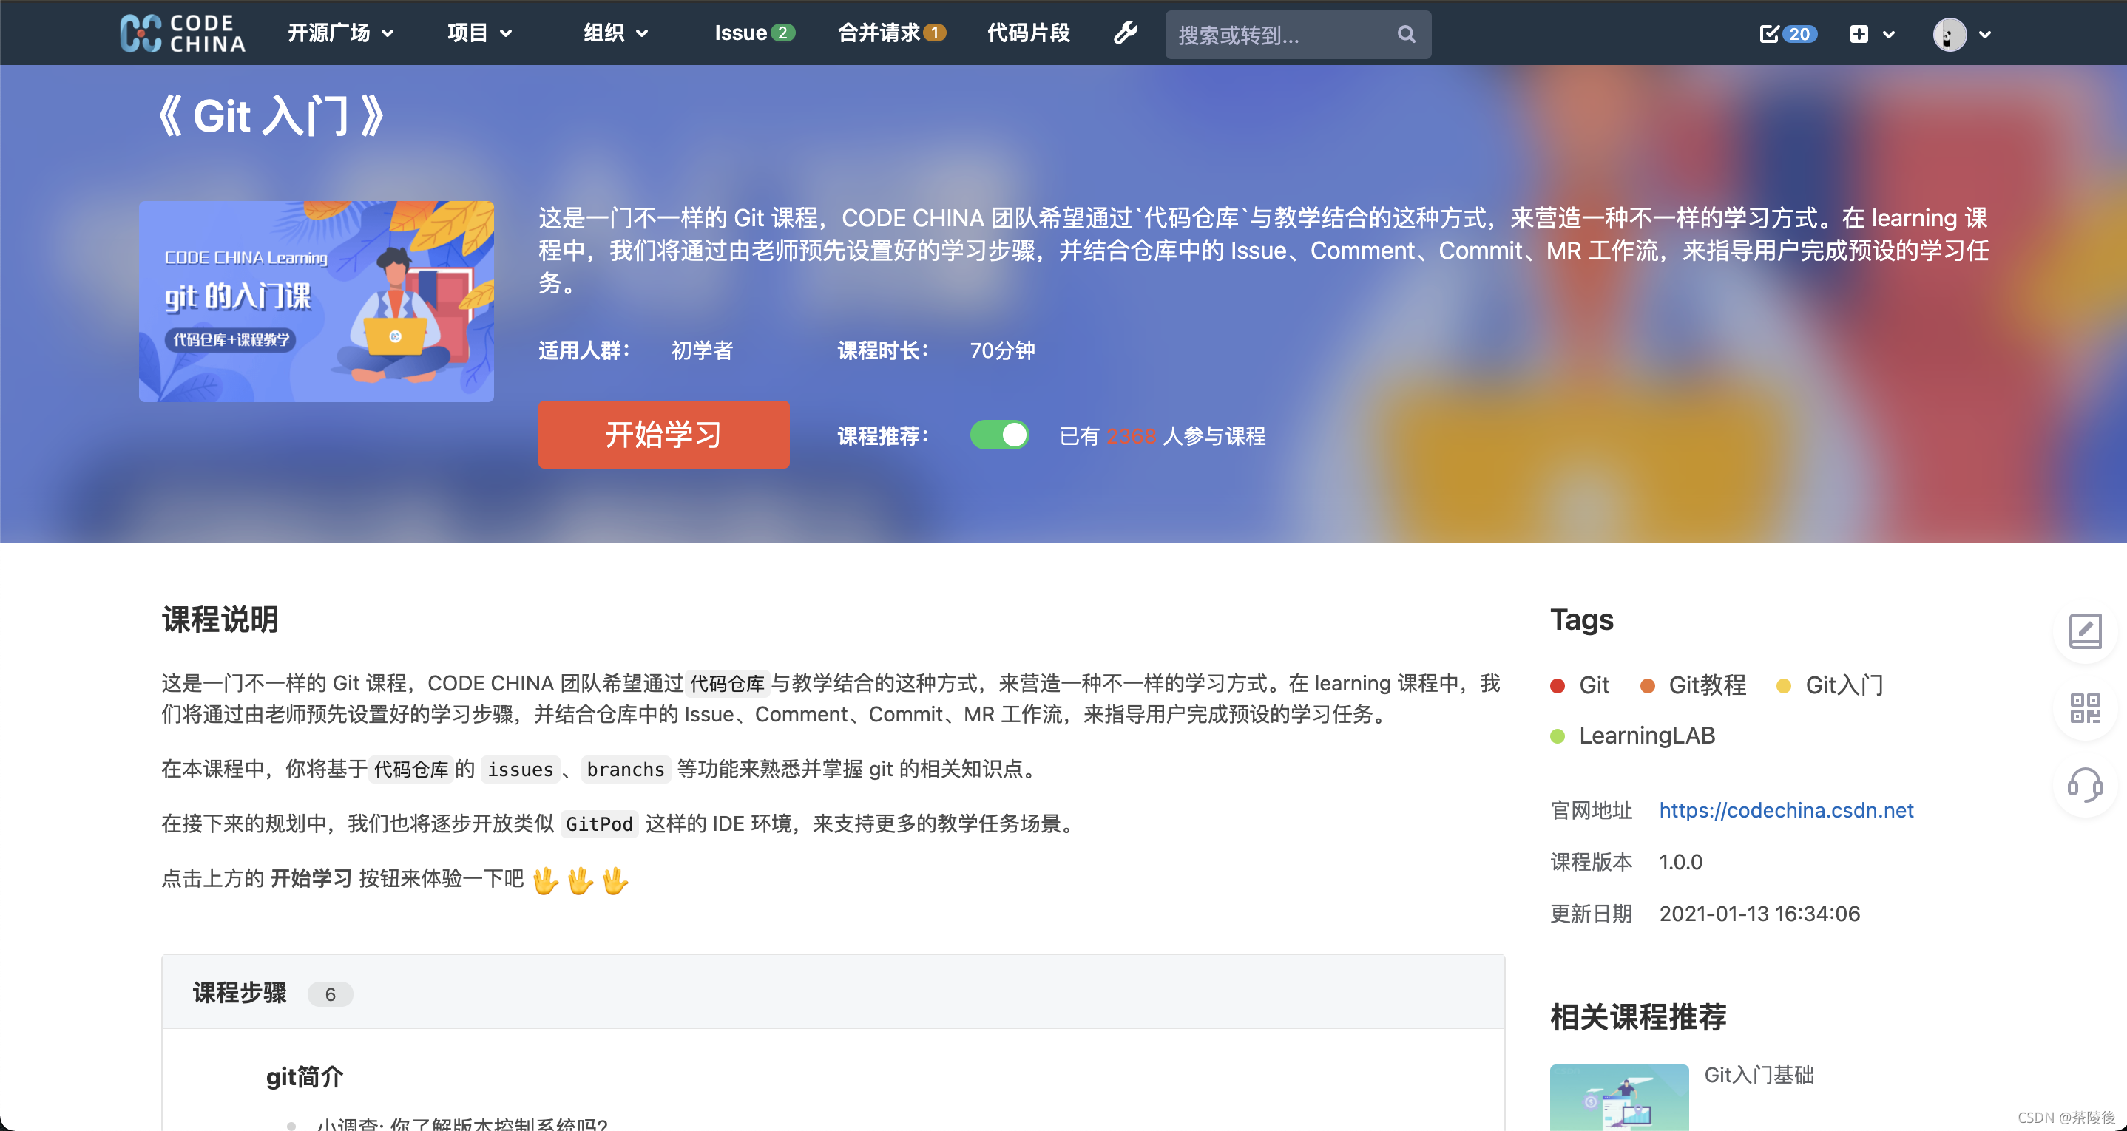This screenshot has width=2127, height=1131.
Task: Toggle the 课程推荐 recommendation switch
Action: [1000, 435]
